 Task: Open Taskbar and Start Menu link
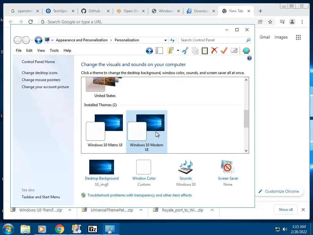tap(41, 197)
